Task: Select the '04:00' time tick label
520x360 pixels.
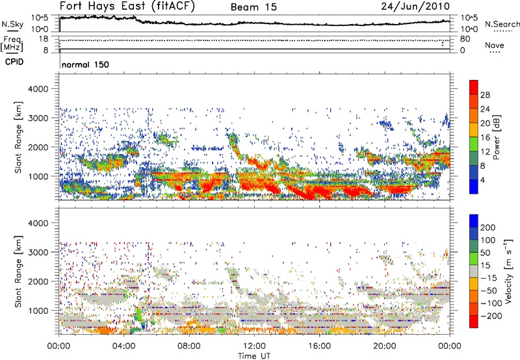Action: (124, 346)
